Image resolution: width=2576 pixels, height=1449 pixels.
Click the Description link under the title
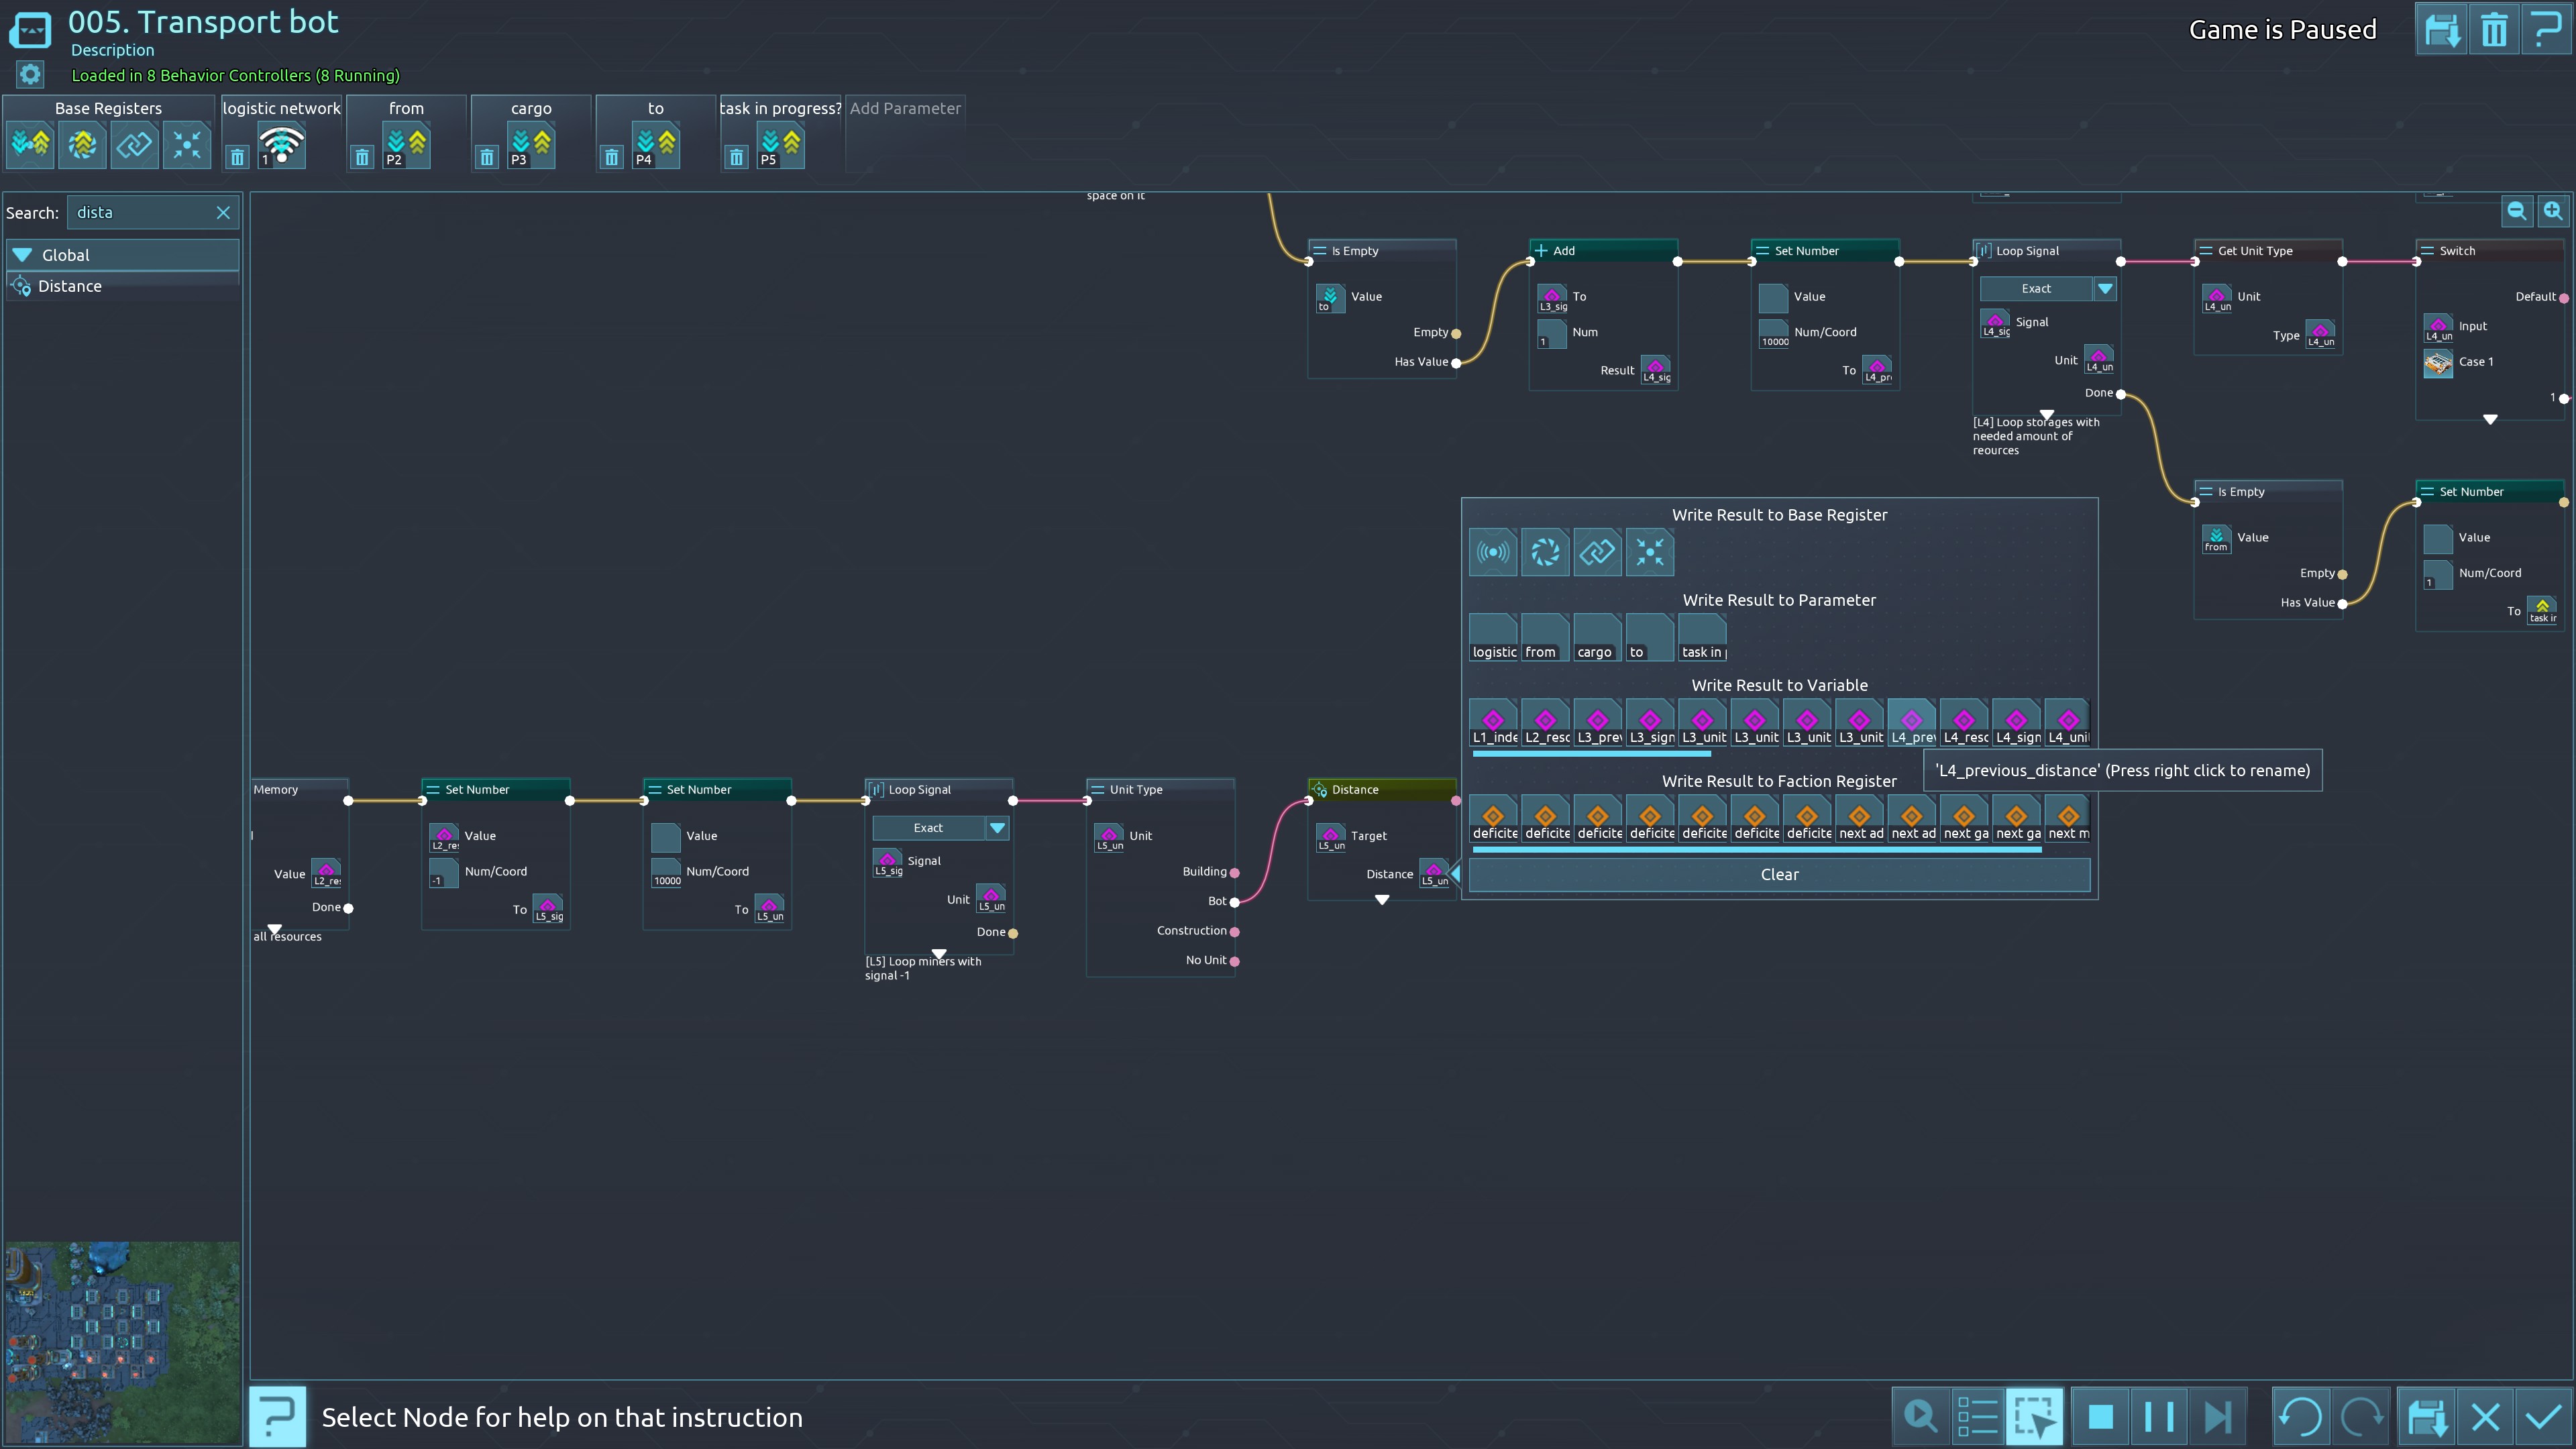(112, 50)
